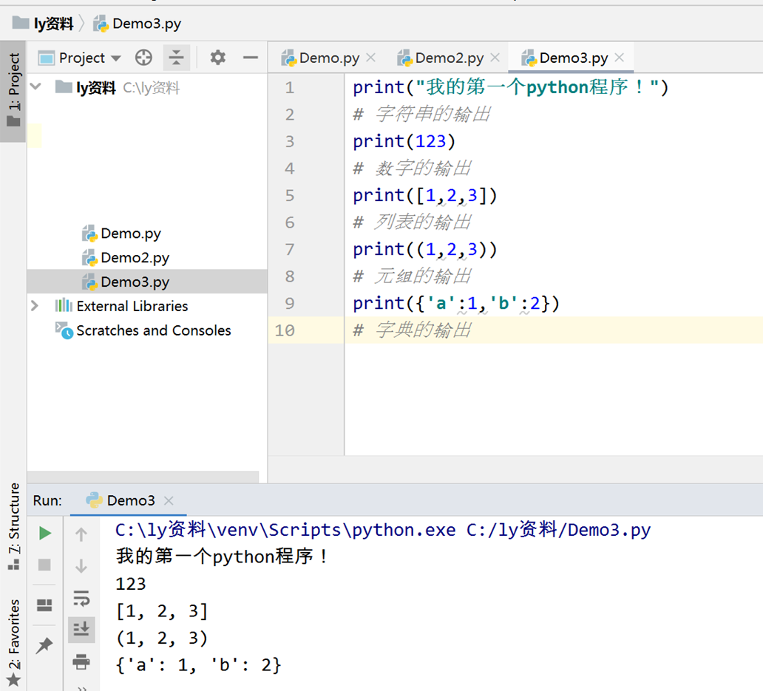
Task: Click the Project panel horizontal scrollbar
Action: click(143, 477)
